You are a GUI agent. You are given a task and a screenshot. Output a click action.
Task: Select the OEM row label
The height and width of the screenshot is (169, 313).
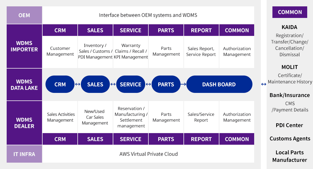tap(24, 15)
